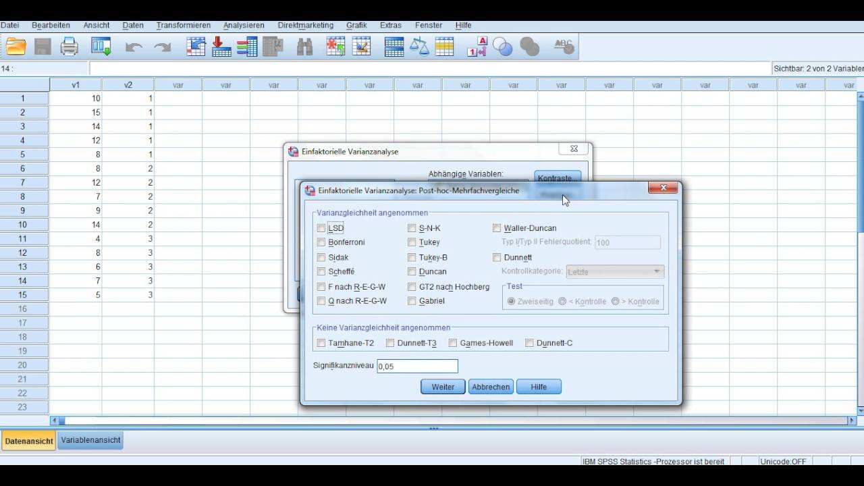864x486 pixels.
Task: Click the Abbrechen button
Action: (491, 387)
